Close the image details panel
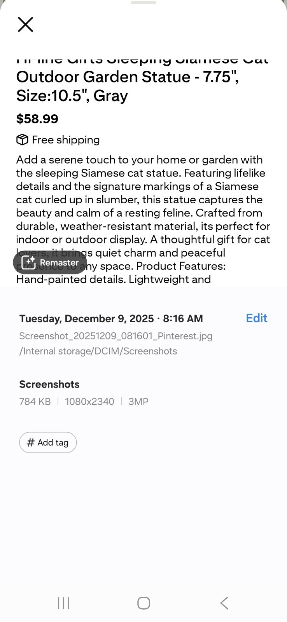This screenshot has width=287, height=622. [x=26, y=24]
